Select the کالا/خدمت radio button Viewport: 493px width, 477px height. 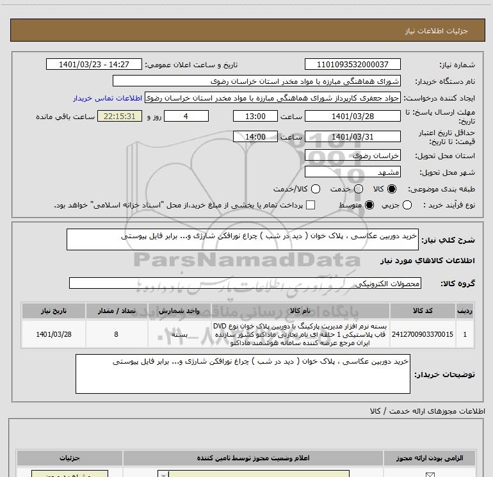(x=316, y=189)
